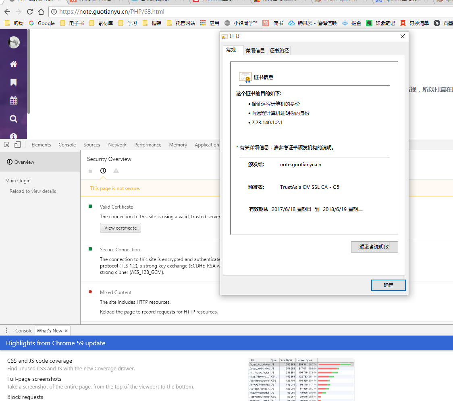Open the 应用 apps shortcut
Viewport: 453px width, 401px height.
point(210,23)
